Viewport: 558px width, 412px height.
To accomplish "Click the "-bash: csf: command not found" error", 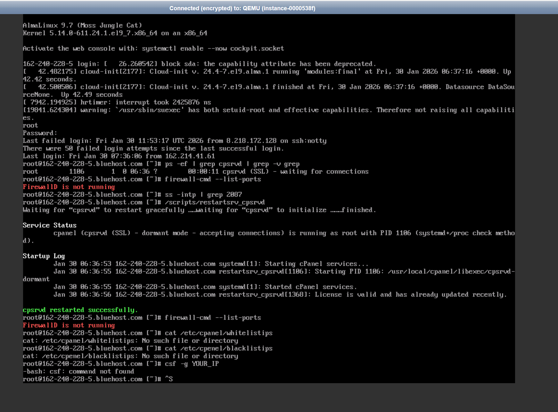I will (78, 371).
